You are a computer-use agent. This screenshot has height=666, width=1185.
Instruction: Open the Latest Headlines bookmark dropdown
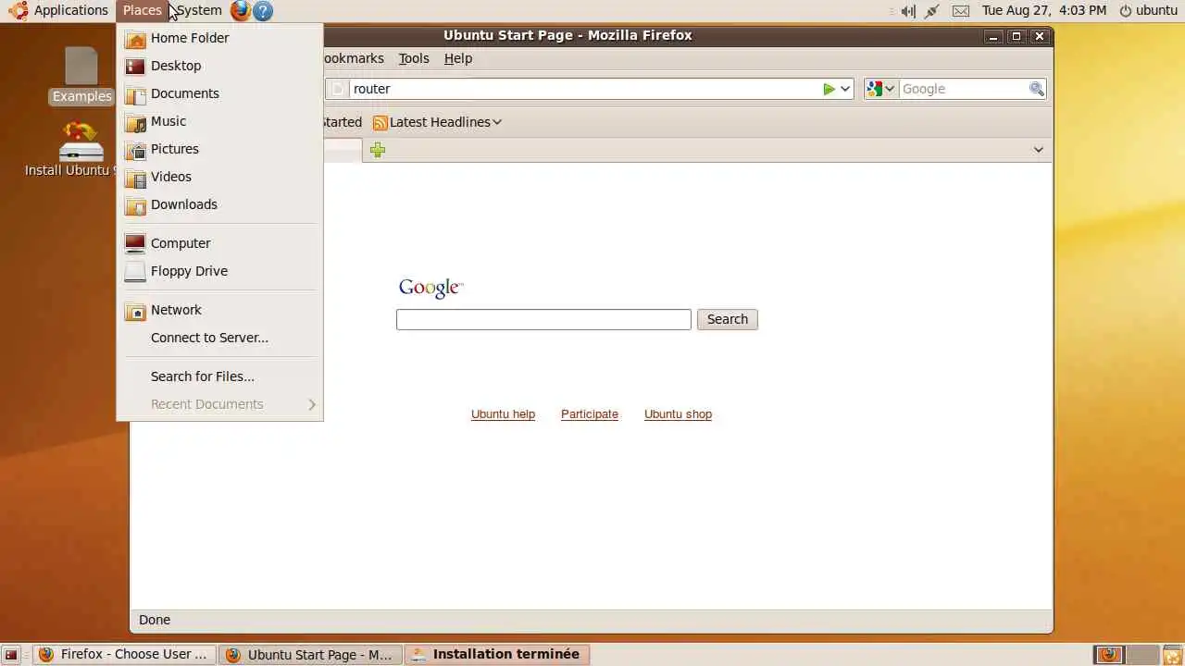[x=440, y=122]
